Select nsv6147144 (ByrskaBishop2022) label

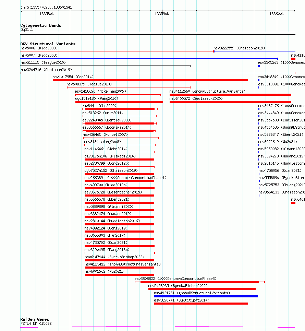114,257
